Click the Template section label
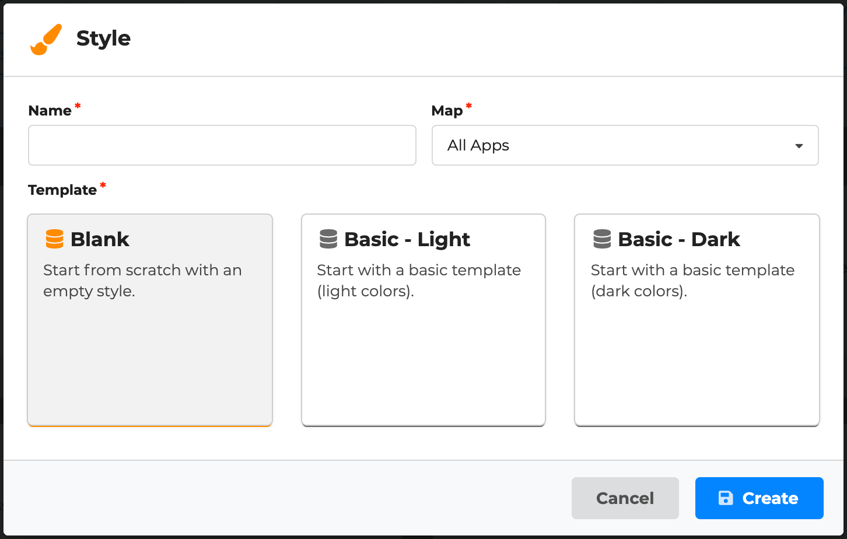The image size is (847, 539). (62, 190)
